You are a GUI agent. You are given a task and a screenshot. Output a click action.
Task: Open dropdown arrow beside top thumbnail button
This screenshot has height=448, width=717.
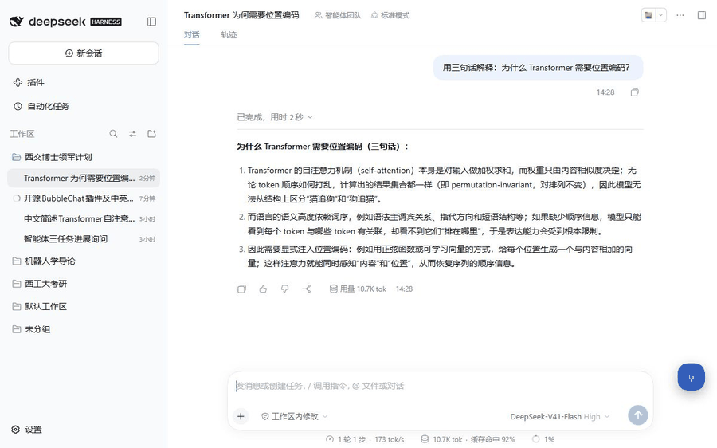pos(660,15)
